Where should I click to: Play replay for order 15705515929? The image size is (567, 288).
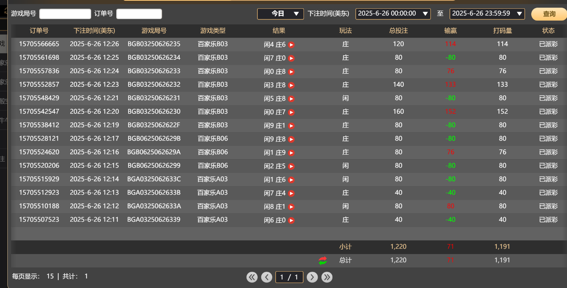click(x=291, y=180)
